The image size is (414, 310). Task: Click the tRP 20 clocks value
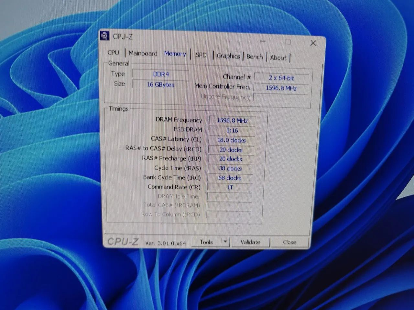tap(231, 159)
